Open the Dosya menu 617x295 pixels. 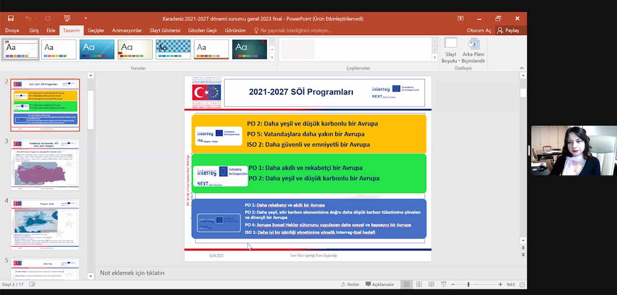tap(12, 30)
